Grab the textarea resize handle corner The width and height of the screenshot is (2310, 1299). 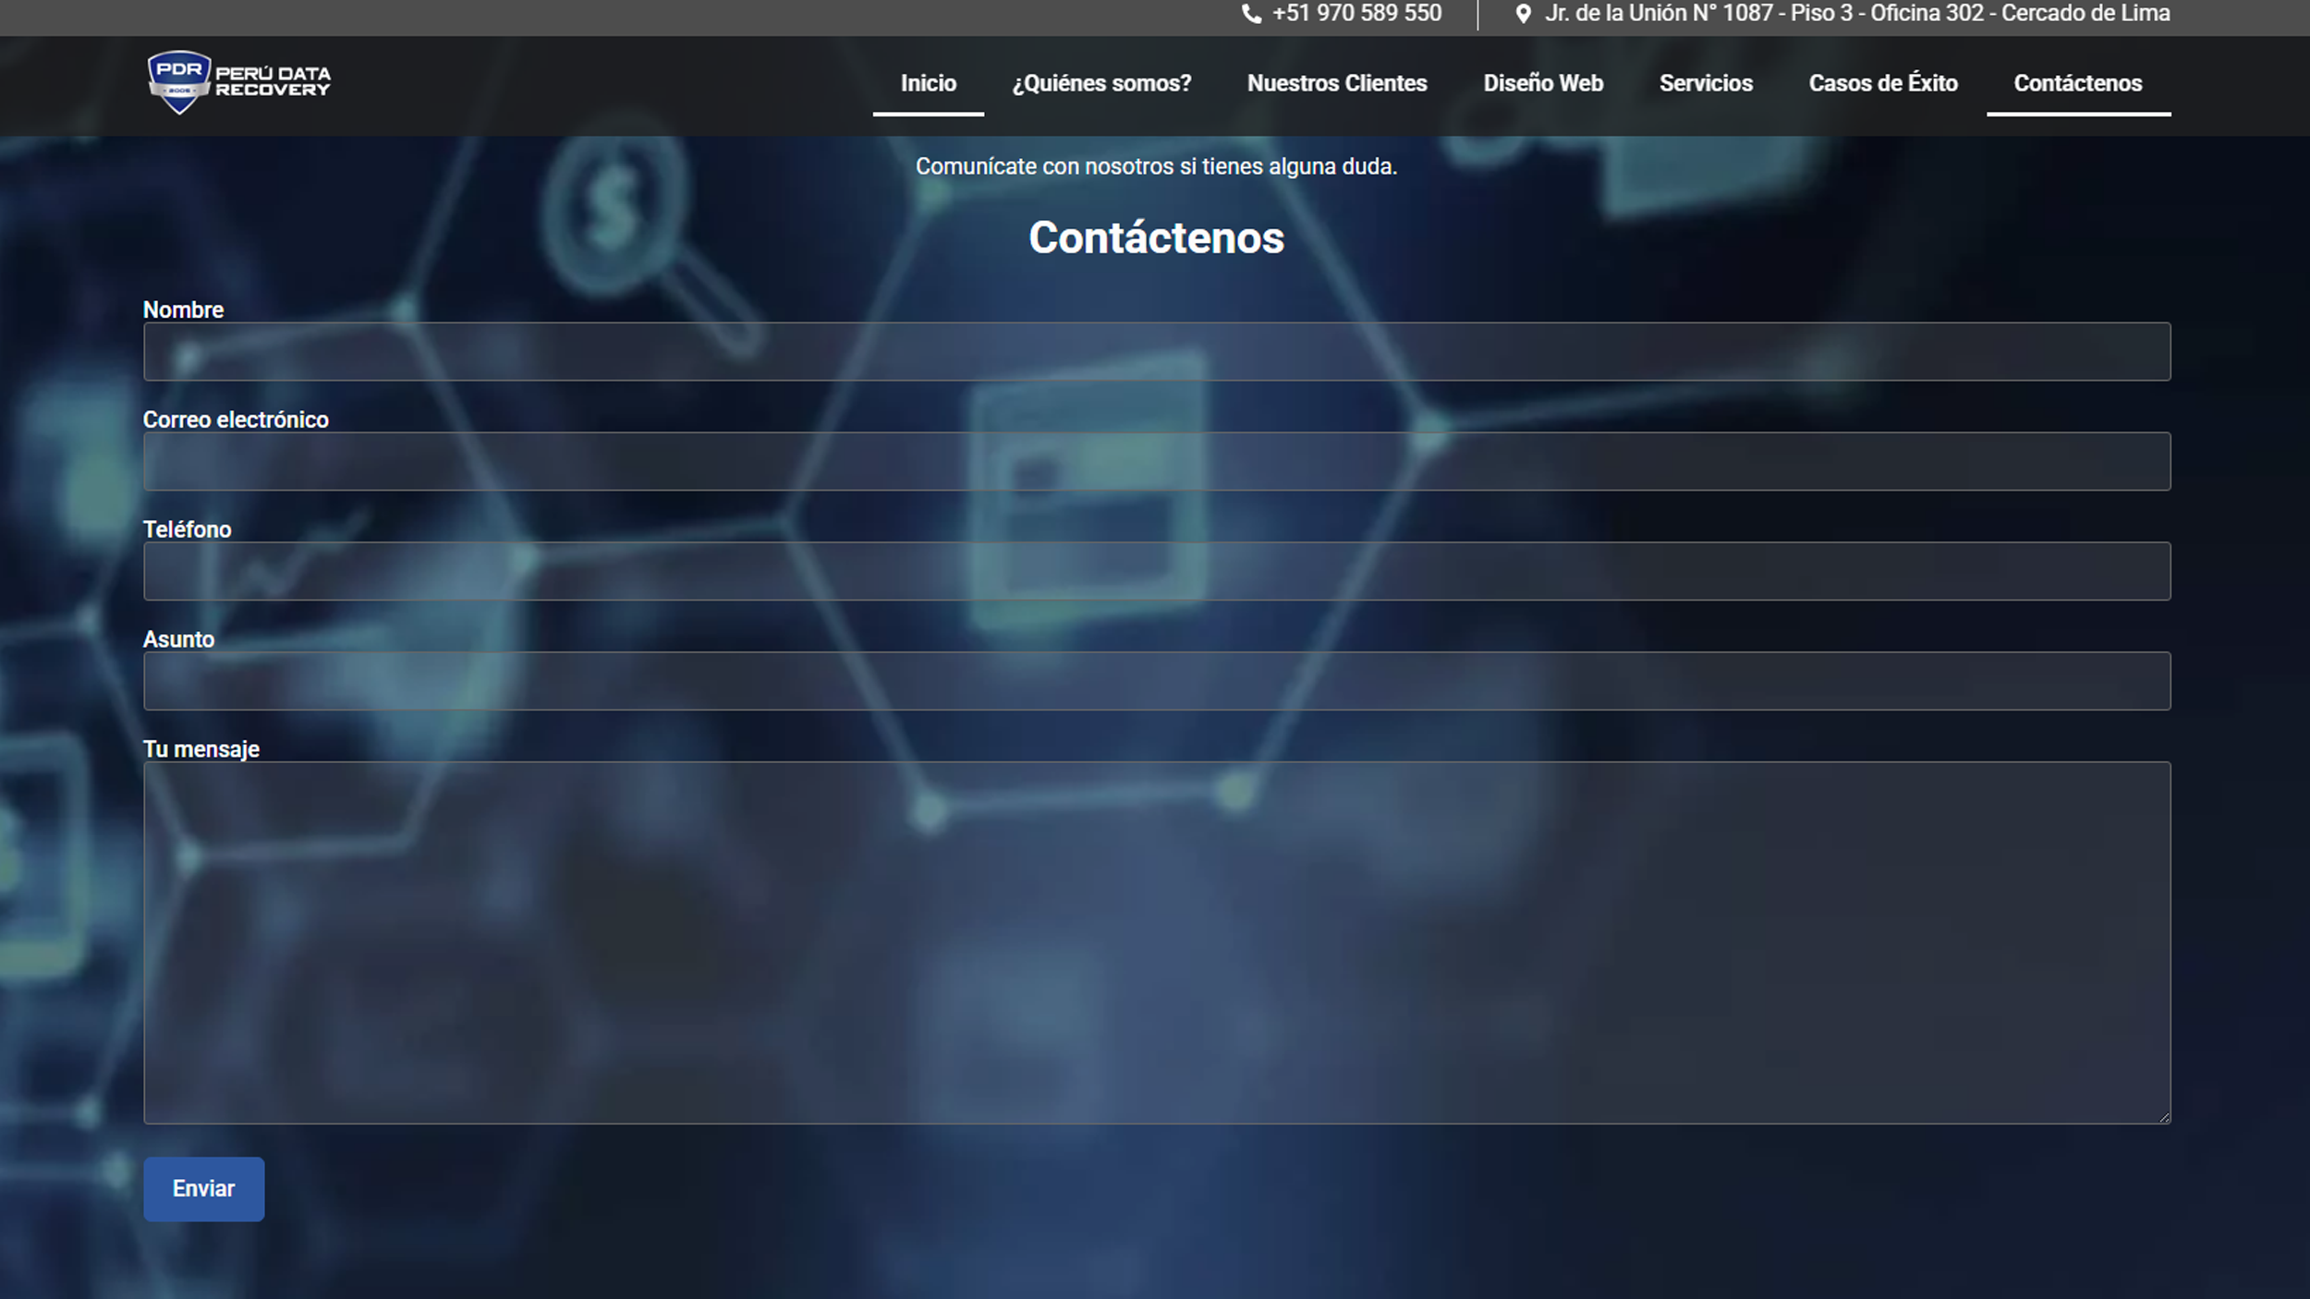pyautogui.click(x=2164, y=1118)
